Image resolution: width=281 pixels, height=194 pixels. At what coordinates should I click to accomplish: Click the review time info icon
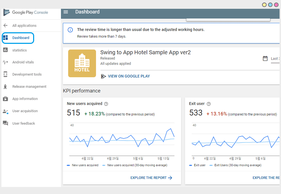[70, 30]
